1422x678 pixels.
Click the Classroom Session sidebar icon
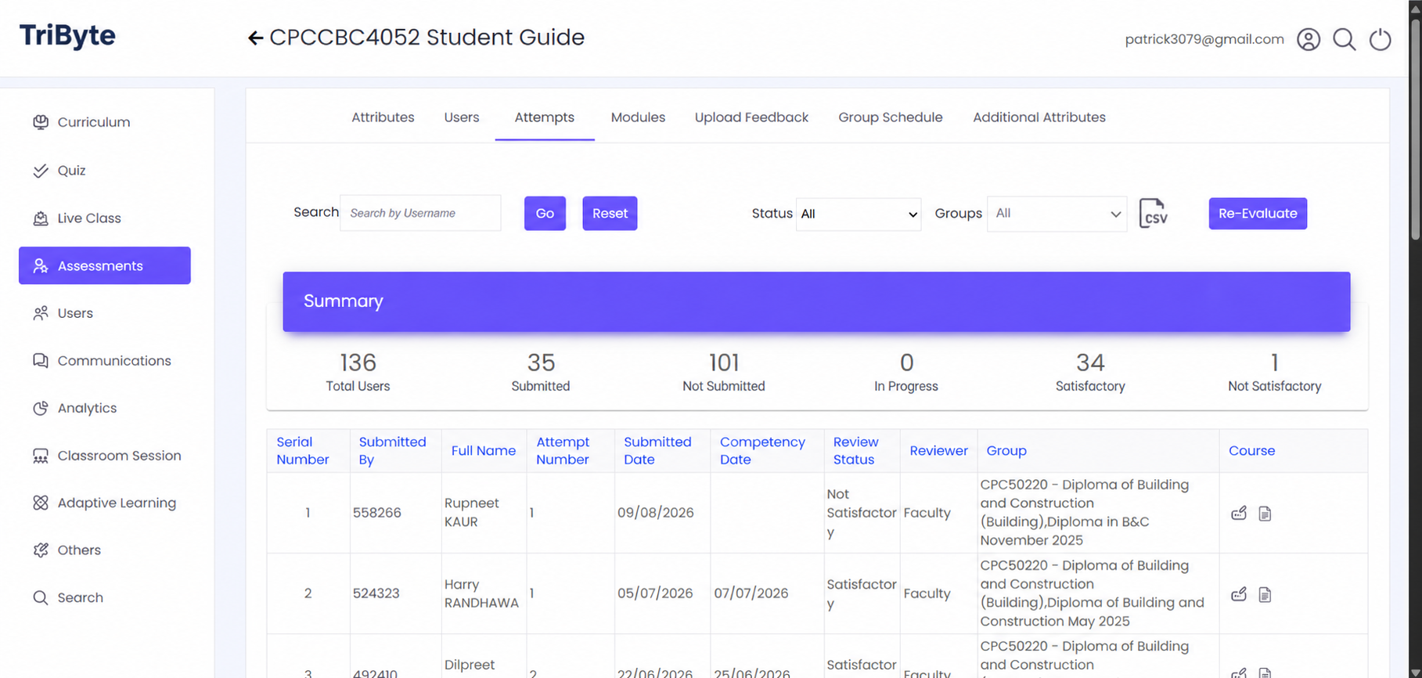(x=41, y=456)
